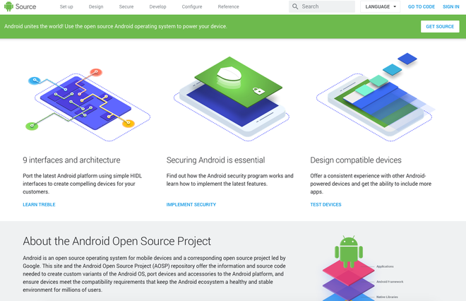Viewport: 466px width, 301px height.
Task: Click the 'Design compatible devices' heading
Action: pos(356,160)
